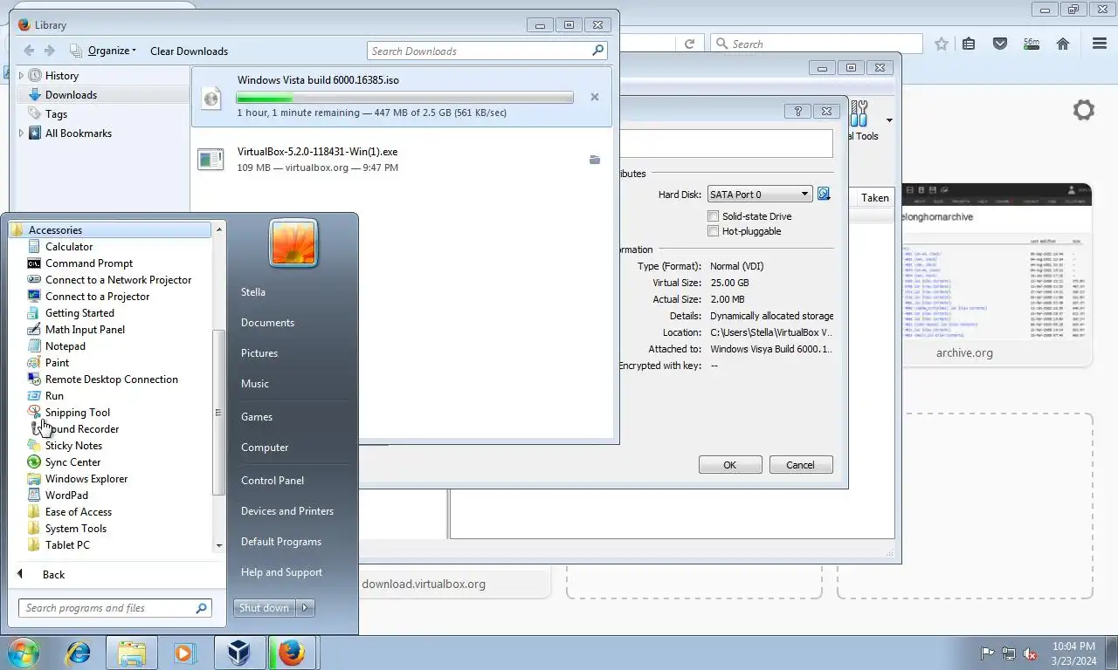1118x670 pixels.
Task: Click the user account picture
Action: [293, 243]
